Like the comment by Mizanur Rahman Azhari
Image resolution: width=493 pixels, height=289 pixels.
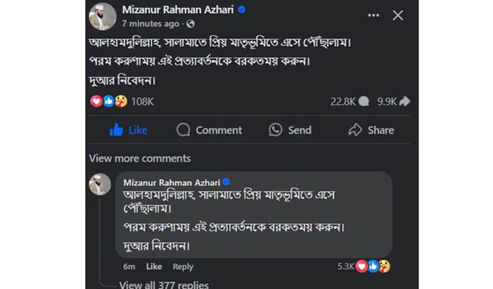coord(154,267)
